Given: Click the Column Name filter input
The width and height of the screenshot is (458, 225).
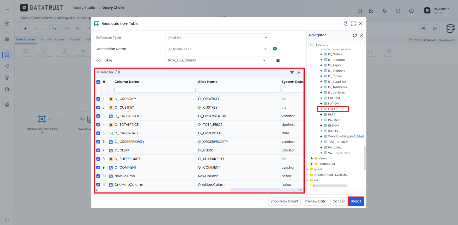Looking at the screenshot, I should 155,90.
